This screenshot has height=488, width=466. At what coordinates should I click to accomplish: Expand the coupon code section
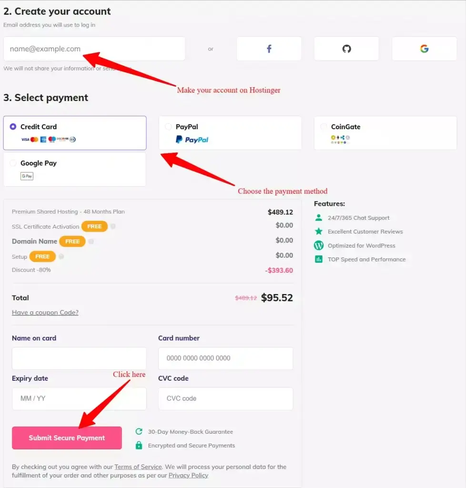(45, 312)
